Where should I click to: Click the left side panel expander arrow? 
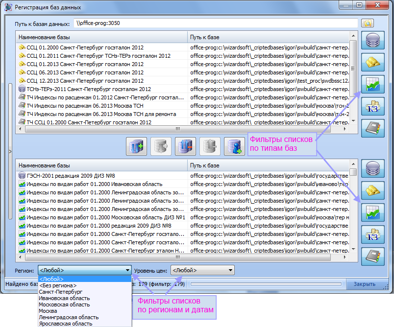point(10,151)
